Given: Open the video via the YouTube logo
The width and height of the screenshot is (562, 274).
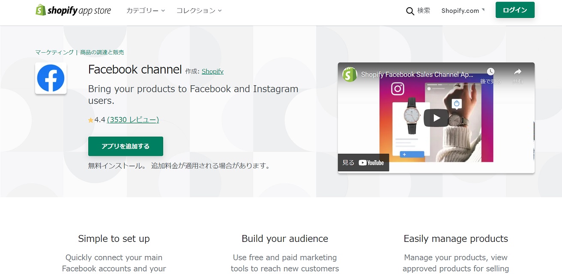Looking at the screenshot, I should tap(371, 163).
